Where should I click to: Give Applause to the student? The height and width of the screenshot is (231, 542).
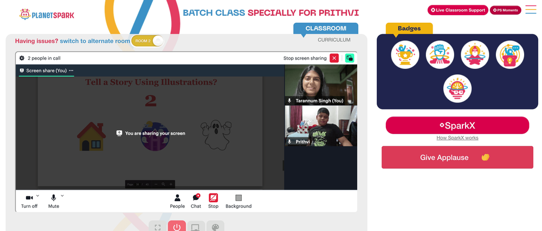457,157
